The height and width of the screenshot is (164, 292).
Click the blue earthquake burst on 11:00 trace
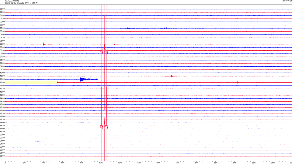click(89, 79)
